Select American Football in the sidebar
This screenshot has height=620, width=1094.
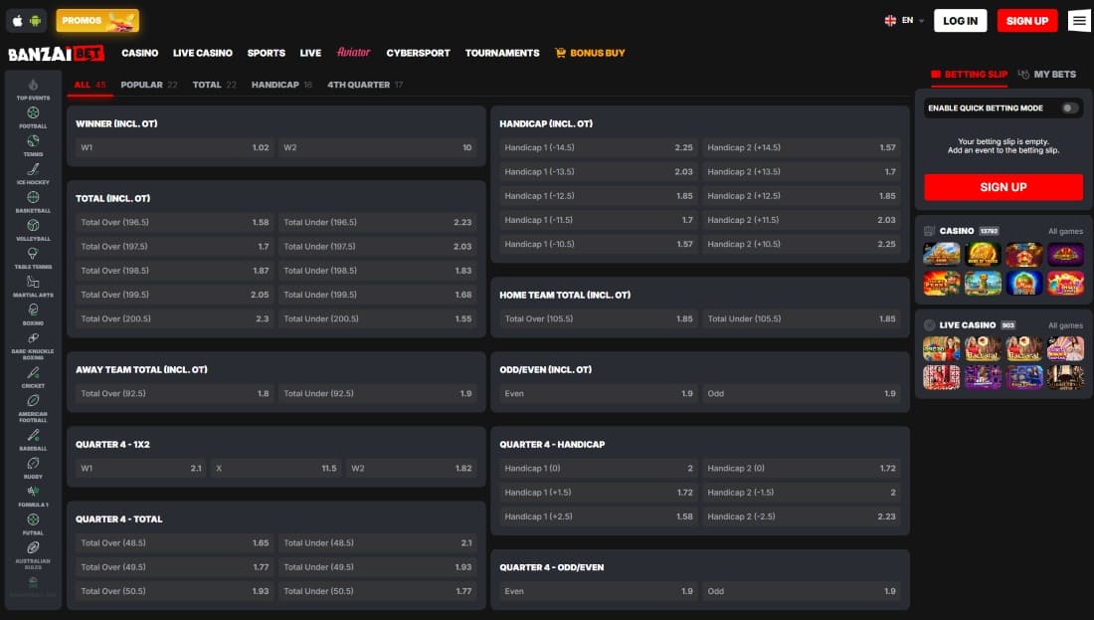click(33, 408)
